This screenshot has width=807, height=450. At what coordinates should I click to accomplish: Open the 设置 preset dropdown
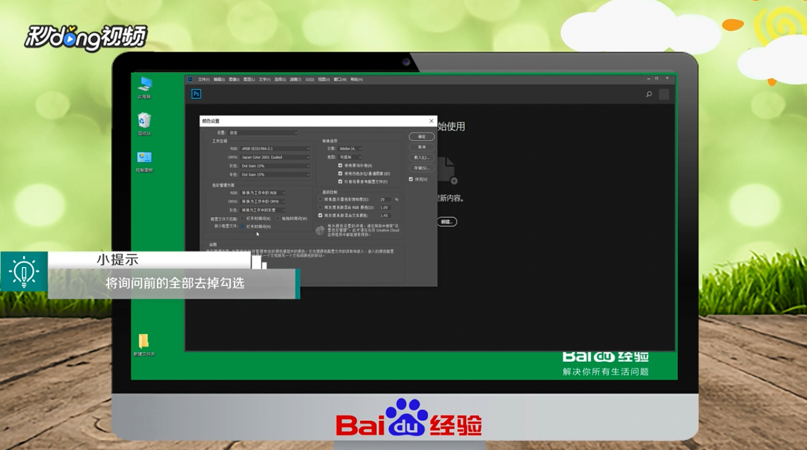[x=263, y=133]
